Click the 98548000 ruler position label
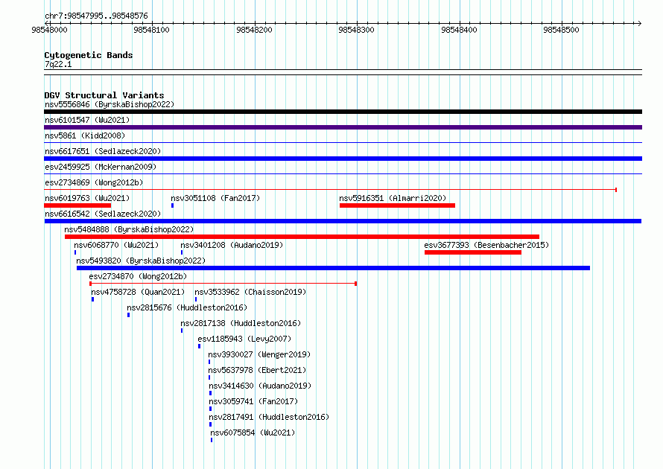663x469 pixels. point(49,30)
